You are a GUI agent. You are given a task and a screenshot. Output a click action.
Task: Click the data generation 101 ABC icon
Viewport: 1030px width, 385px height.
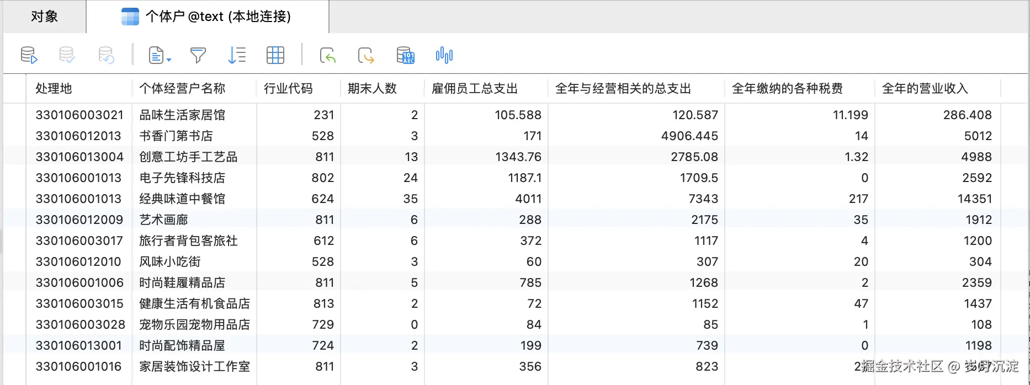[406, 55]
